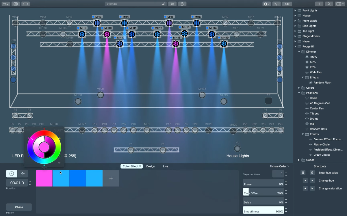This screenshot has height=216, width=347.
Task: Click the Edit button in the toolbar
Action: click(x=287, y=4)
